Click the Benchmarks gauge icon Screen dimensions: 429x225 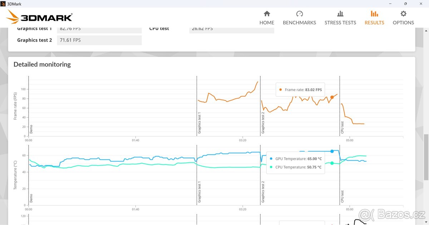[x=299, y=14]
